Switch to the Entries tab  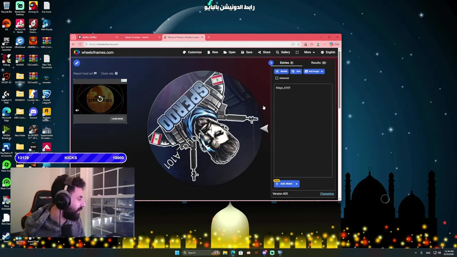(x=286, y=63)
